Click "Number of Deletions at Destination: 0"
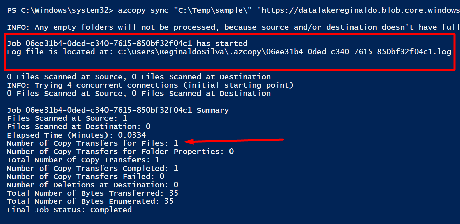 pos(92,185)
